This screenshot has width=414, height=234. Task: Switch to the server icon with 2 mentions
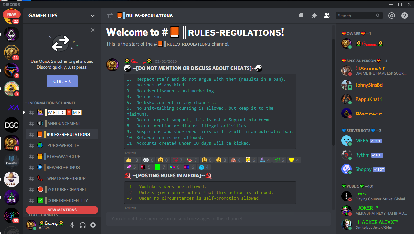pyautogui.click(x=12, y=71)
